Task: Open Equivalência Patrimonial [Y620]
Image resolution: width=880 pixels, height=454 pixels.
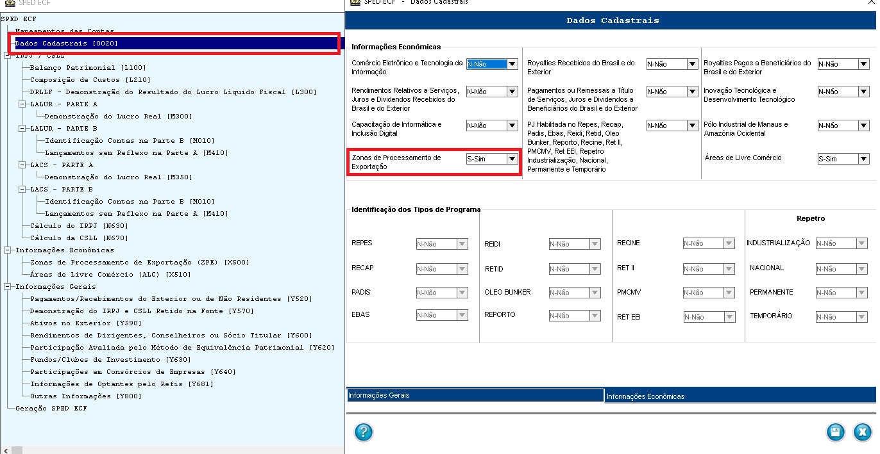Action: coord(182,348)
